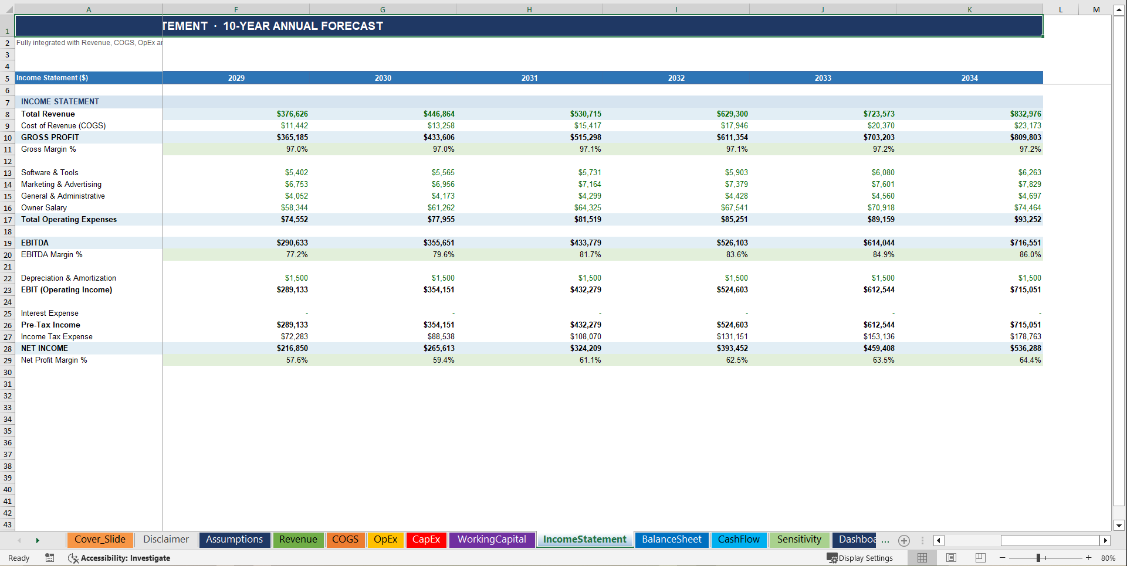Reveal hidden sheet tabs via the ellipsis
1127x566 pixels.
coord(886,540)
